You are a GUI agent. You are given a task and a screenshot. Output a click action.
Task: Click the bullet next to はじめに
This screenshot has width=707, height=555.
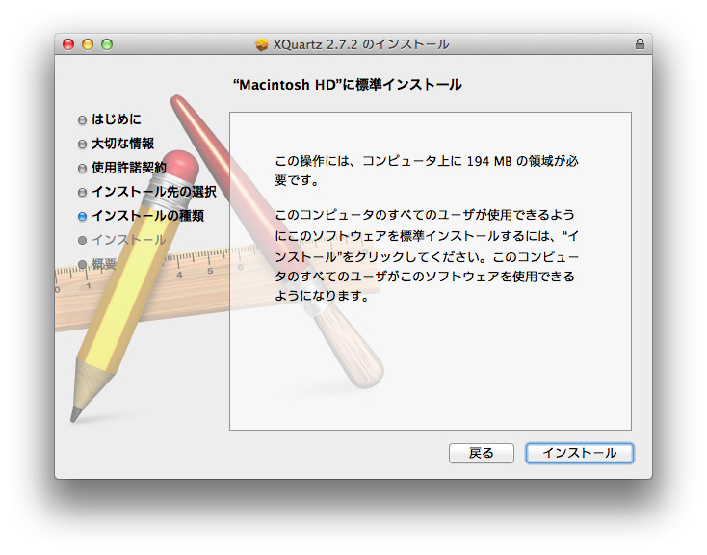point(82,119)
